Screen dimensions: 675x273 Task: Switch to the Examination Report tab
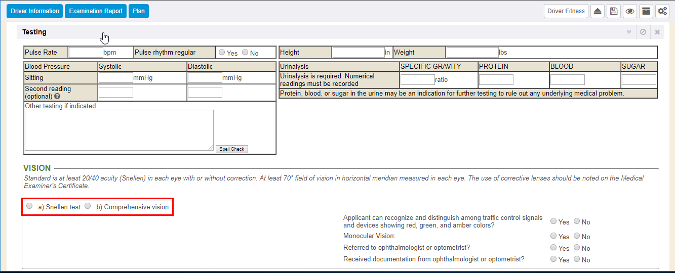96,11
